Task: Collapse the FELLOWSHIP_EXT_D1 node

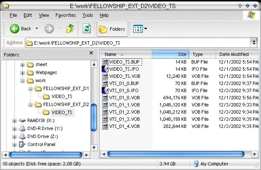Action: 30,89
